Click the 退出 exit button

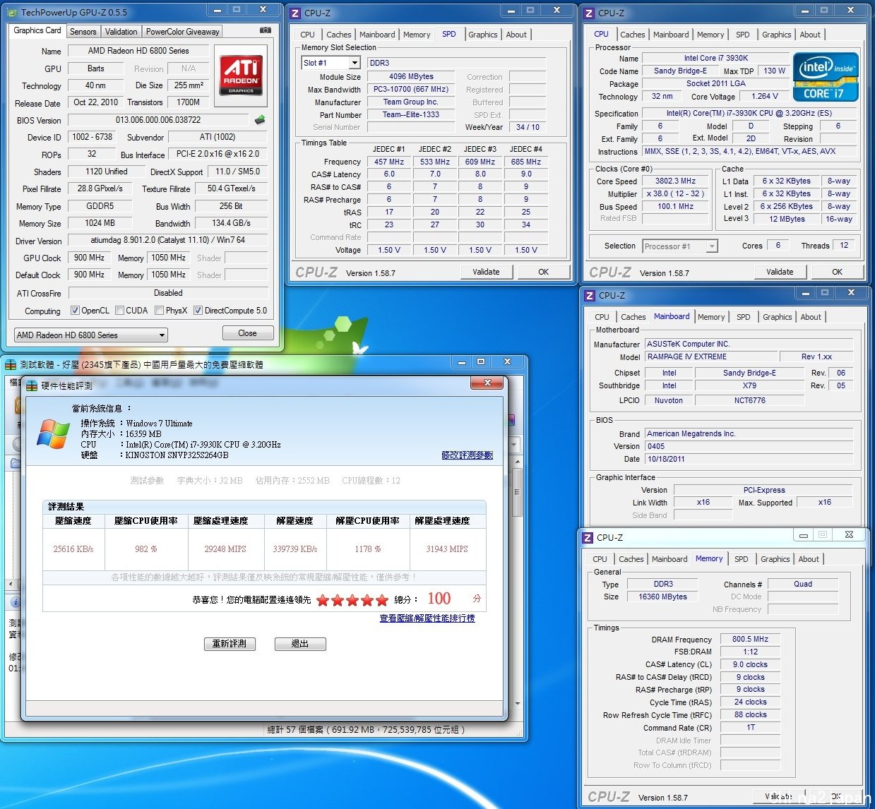pyautogui.click(x=300, y=644)
